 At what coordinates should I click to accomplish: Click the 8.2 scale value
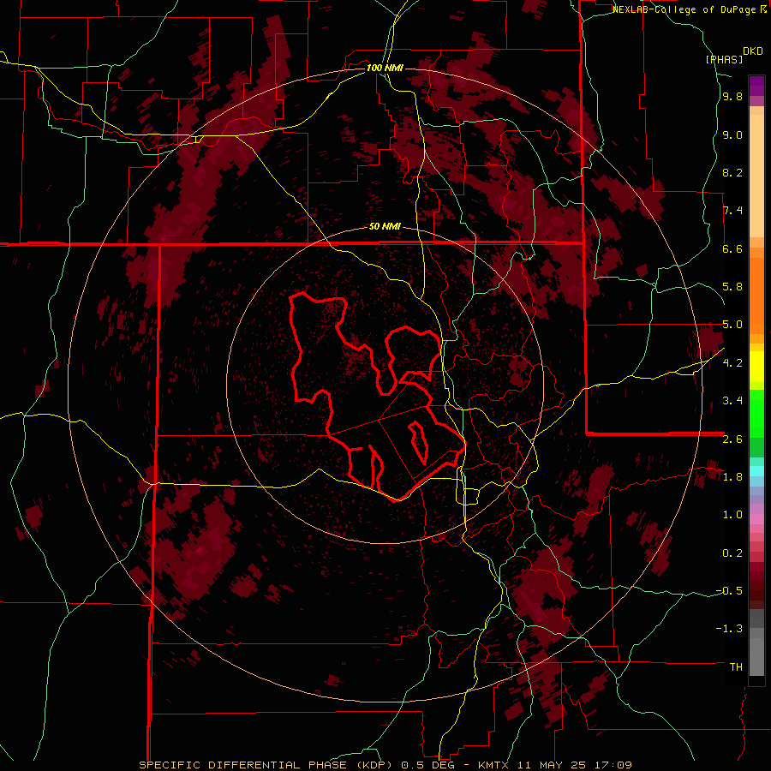pyautogui.click(x=732, y=173)
